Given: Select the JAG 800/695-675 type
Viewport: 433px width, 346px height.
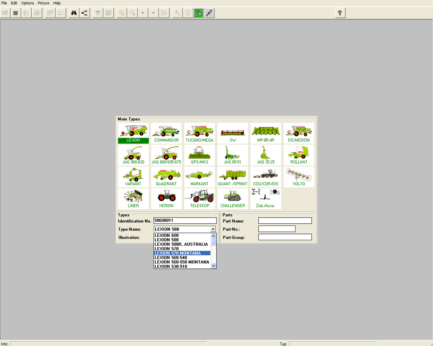Looking at the screenshot, I should (166, 155).
